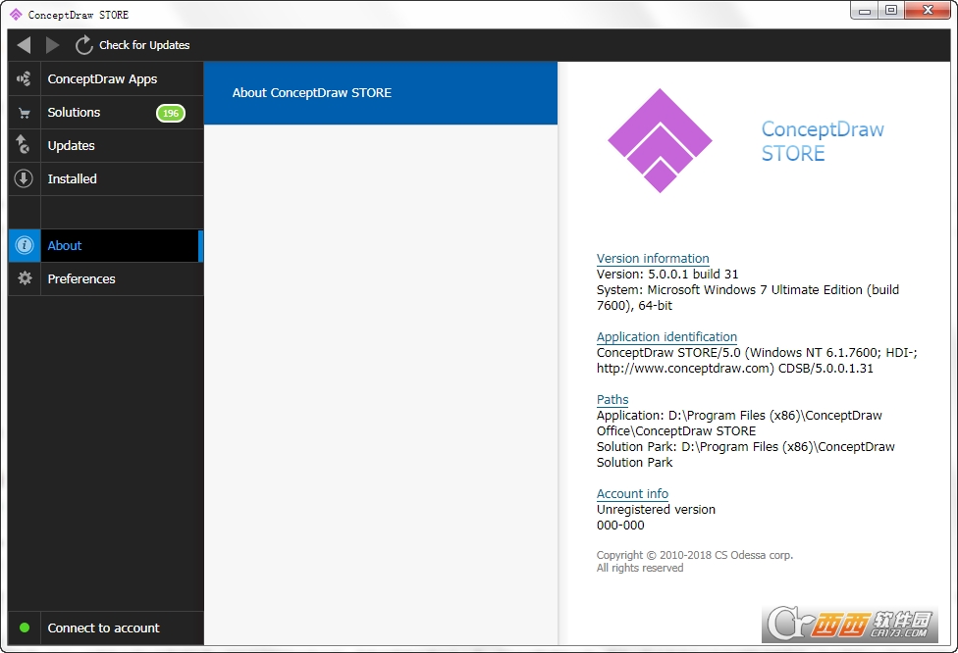Viewport: 958px width, 653px height.
Task: Click the Version: 5.0.0.1 build 31 text
Action: [x=667, y=274]
